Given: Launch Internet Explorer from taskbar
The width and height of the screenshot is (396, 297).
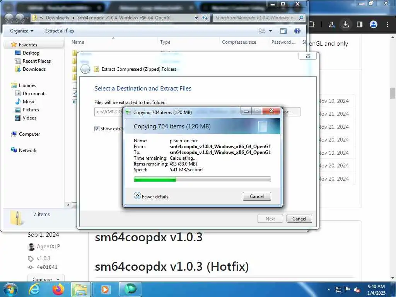Looking at the screenshot, I should (x=34, y=289).
